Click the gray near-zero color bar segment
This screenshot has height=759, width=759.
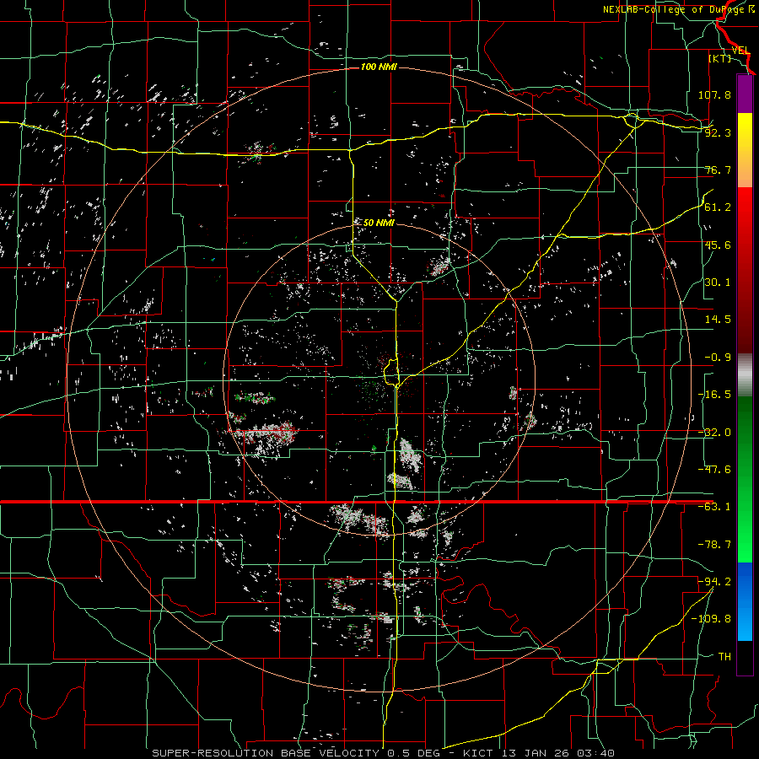(745, 375)
